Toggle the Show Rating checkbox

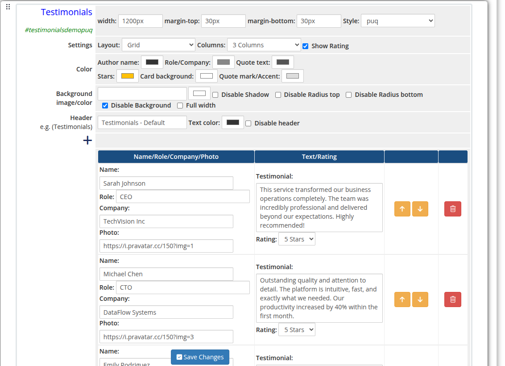point(305,46)
